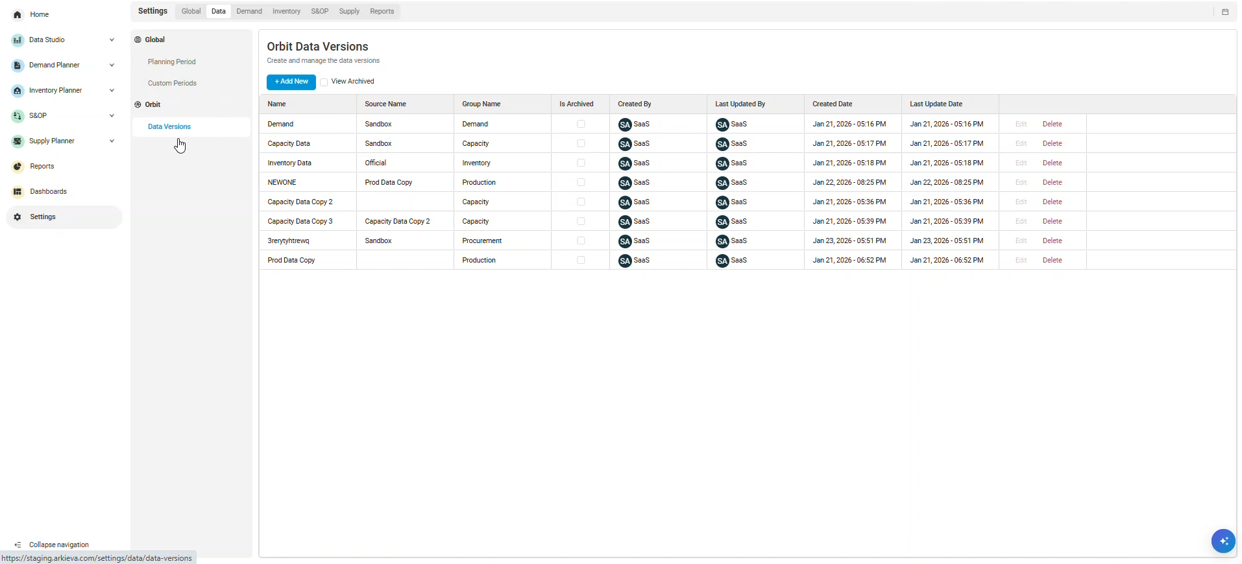Screen dimensions: 1242x564
Task: Open the AI assistant sparkle button
Action: [x=1223, y=541]
